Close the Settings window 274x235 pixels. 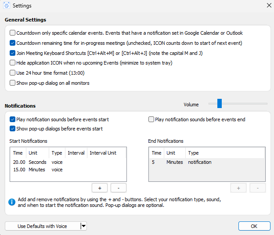tap(269, 5)
